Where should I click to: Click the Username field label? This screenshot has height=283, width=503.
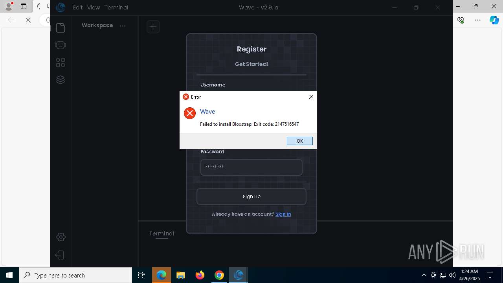coord(213,85)
